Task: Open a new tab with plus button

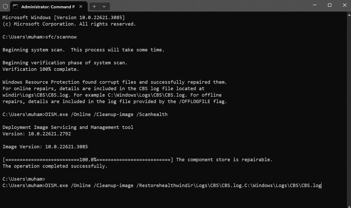Action: click(x=94, y=6)
